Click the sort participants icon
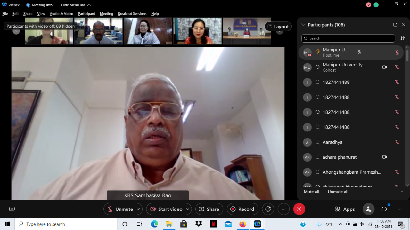The height and width of the screenshot is (230, 410). 403,38
